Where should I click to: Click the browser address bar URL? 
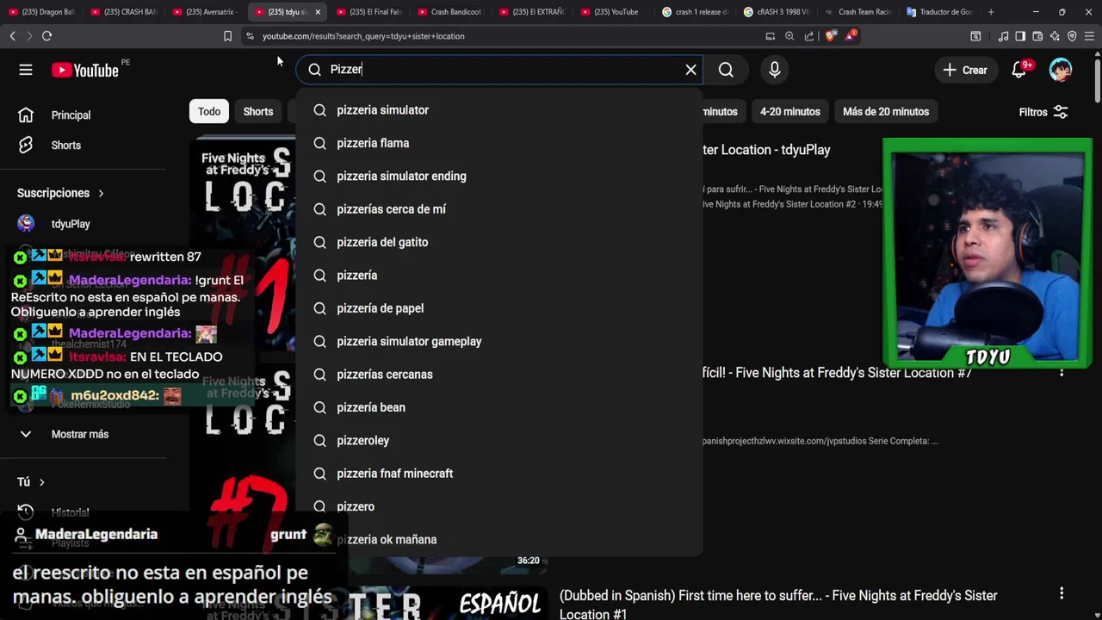pyautogui.click(x=362, y=36)
